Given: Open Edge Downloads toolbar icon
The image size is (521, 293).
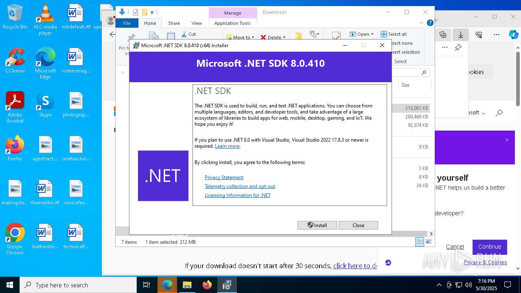Looking at the screenshot, I should pos(461,35).
